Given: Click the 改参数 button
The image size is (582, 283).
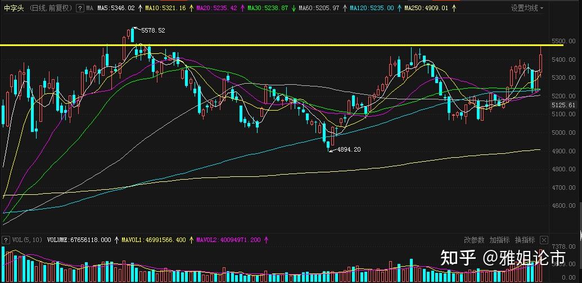Looking at the screenshot, I should (x=474, y=240).
